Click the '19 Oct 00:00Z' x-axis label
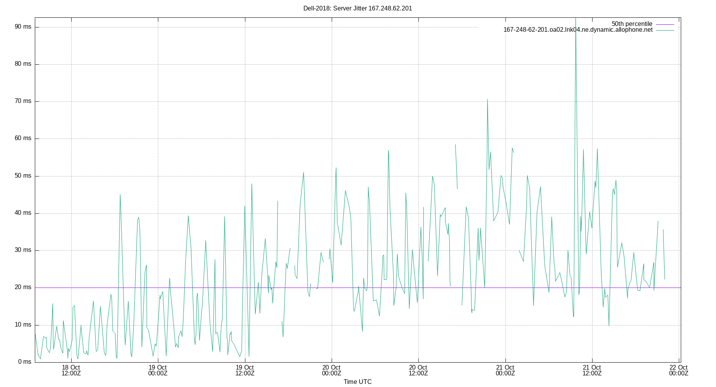 point(158,370)
